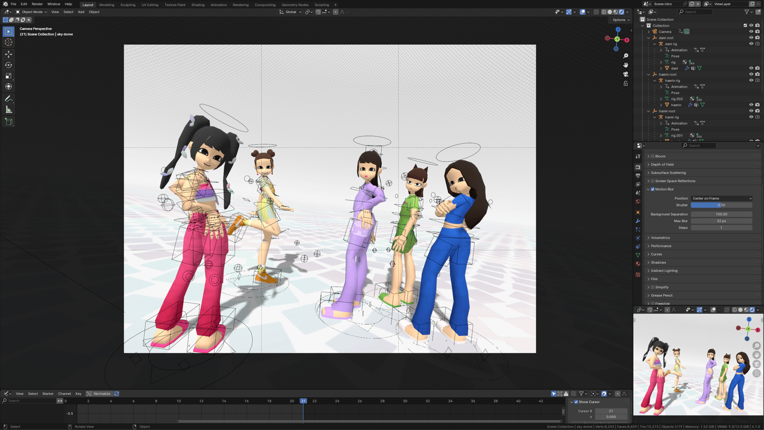Viewport: 764px width, 430px height.
Task: Open the Position dropdown for motion blur
Action: (x=721, y=198)
